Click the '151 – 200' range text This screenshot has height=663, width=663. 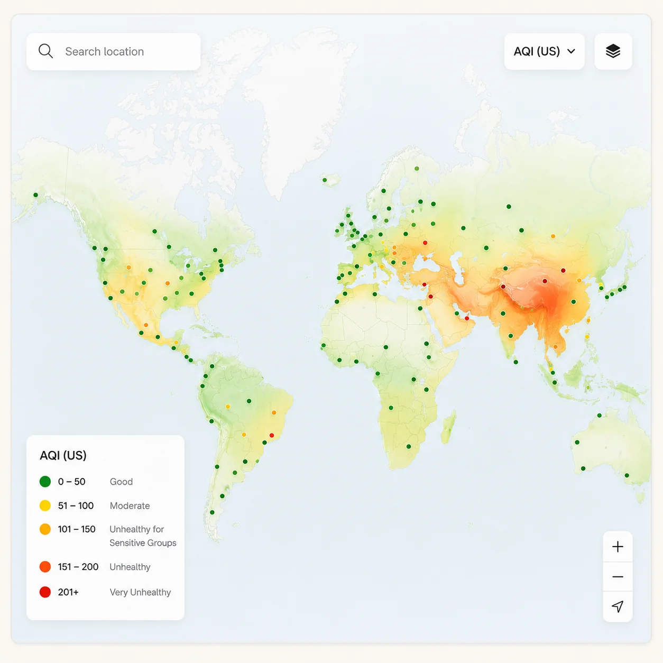point(78,567)
